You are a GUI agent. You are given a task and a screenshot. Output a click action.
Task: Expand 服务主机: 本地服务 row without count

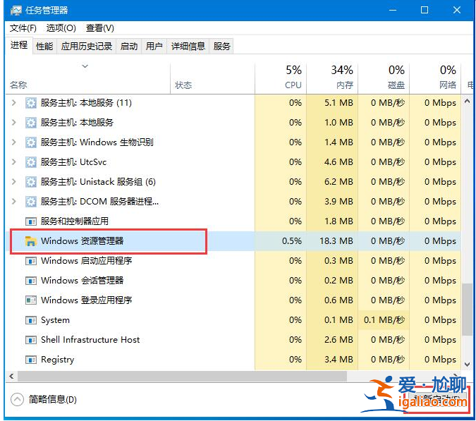tap(13, 123)
